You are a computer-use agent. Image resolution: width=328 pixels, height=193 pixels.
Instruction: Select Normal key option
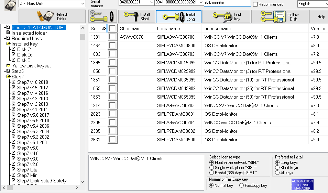pyautogui.click(x=211, y=185)
